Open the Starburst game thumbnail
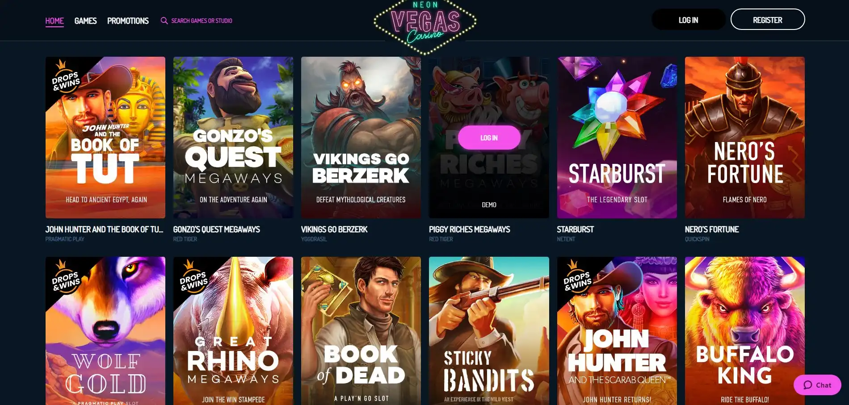The image size is (849, 405). click(x=617, y=138)
